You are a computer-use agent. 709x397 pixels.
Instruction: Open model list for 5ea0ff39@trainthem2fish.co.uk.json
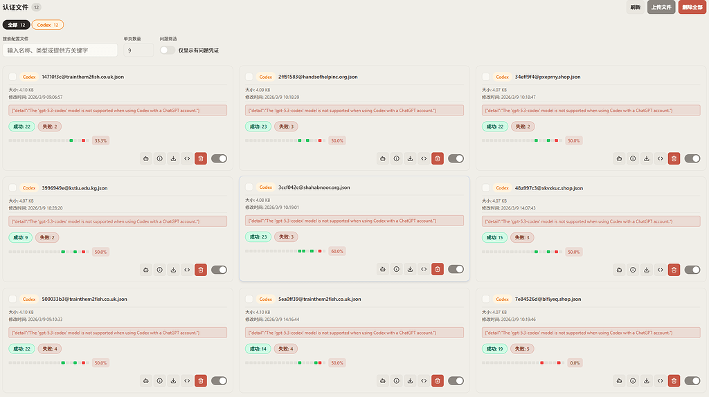pyautogui.click(x=382, y=380)
